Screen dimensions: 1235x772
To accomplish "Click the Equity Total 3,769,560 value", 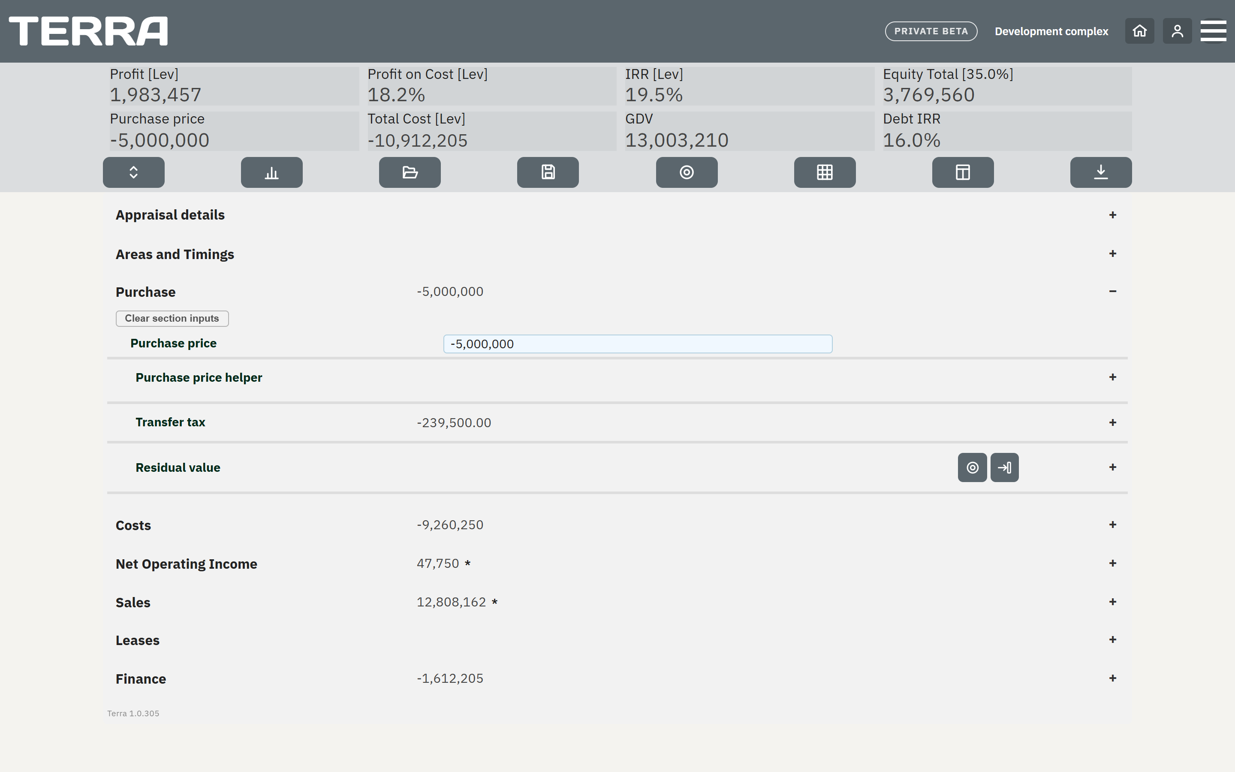I will pyautogui.click(x=929, y=95).
